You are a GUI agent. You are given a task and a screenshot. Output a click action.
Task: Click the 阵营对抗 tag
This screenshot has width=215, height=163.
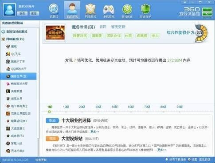(80, 36)
